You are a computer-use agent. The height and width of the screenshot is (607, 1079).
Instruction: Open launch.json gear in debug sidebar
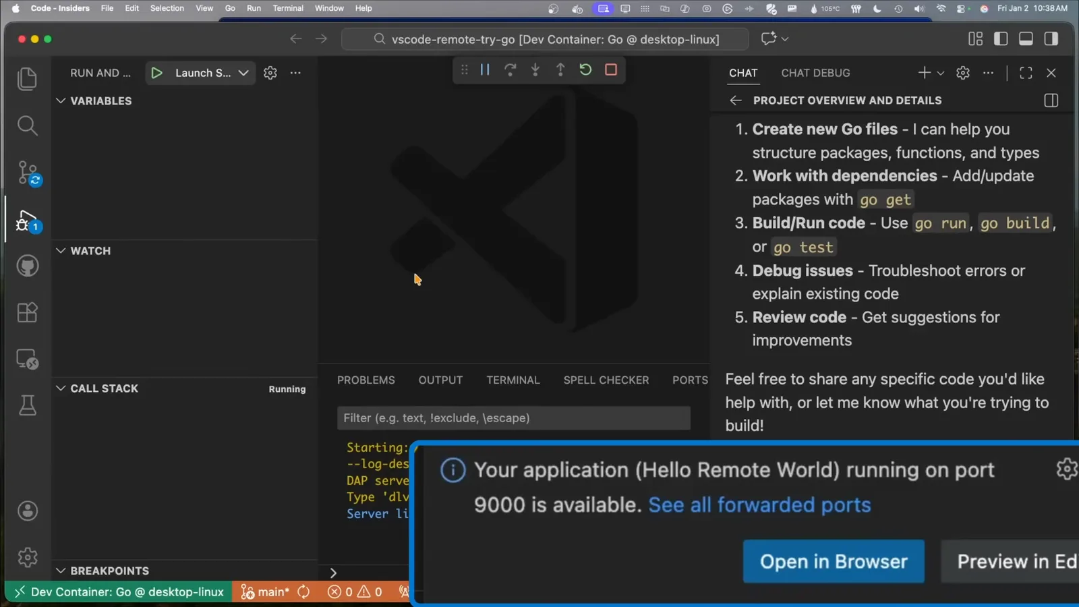[x=270, y=73]
